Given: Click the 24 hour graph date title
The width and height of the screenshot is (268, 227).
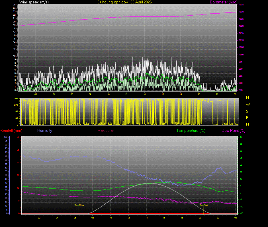Looking at the screenshot, I should (x=126, y=2).
